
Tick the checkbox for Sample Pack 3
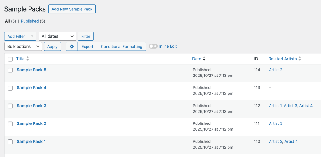click(x=10, y=106)
